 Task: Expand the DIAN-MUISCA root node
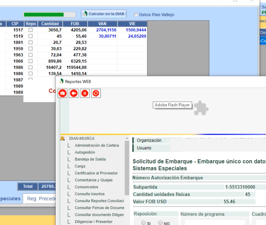(82, 138)
